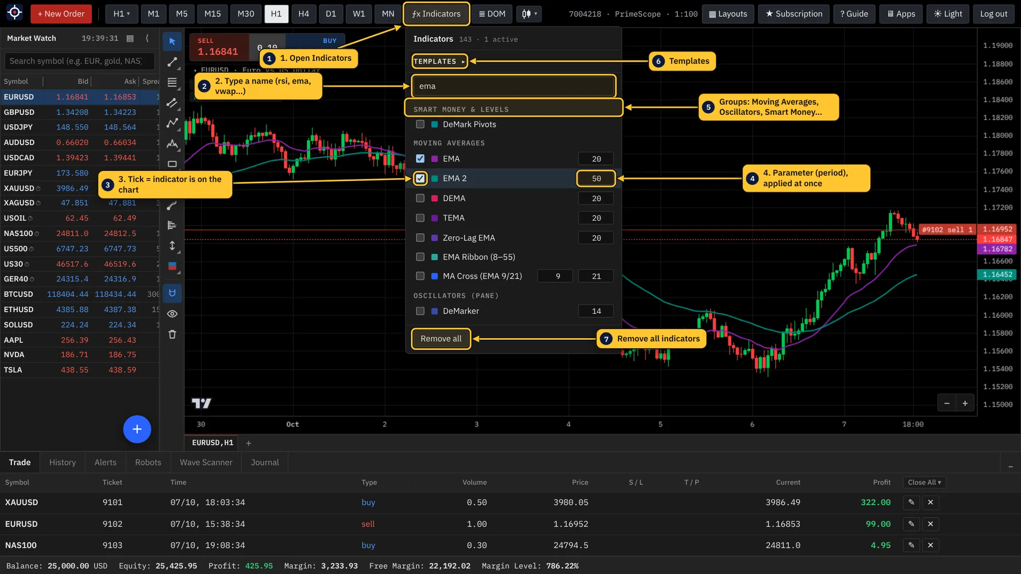Image resolution: width=1021 pixels, height=574 pixels.
Task: Uncheck the EMA indicator checkbox
Action: [420, 159]
